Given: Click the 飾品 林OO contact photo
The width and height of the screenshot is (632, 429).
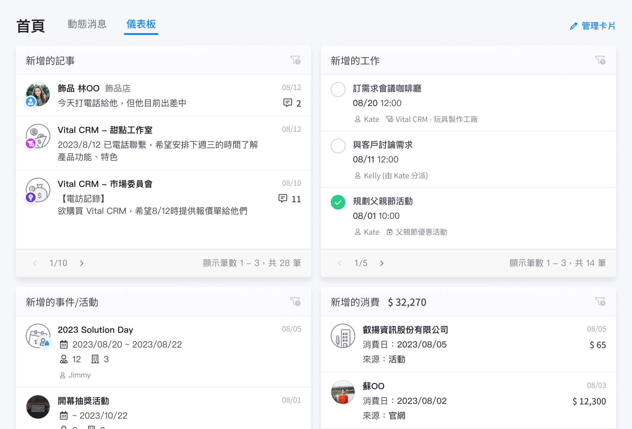Looking at the screenshot, I should [38, 94].
